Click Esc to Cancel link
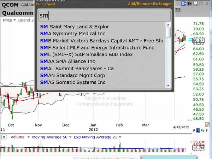212x159 pixels. tap(45, 4)
